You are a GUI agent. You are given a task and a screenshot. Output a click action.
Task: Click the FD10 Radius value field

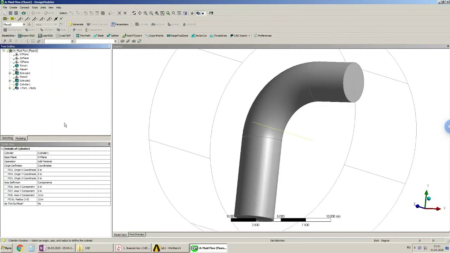[73, 199]
